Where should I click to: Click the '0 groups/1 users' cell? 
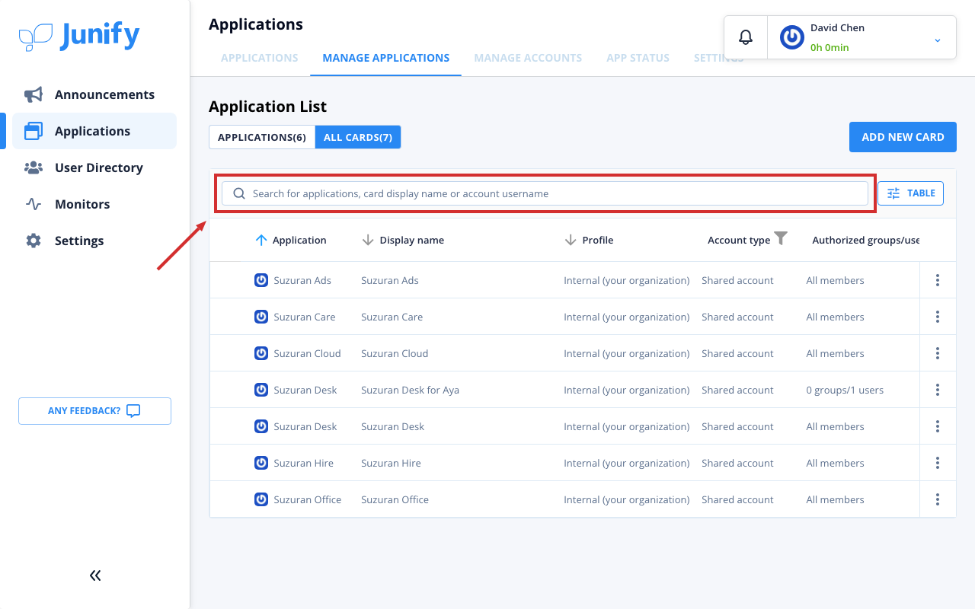click(x=845, y=390)
